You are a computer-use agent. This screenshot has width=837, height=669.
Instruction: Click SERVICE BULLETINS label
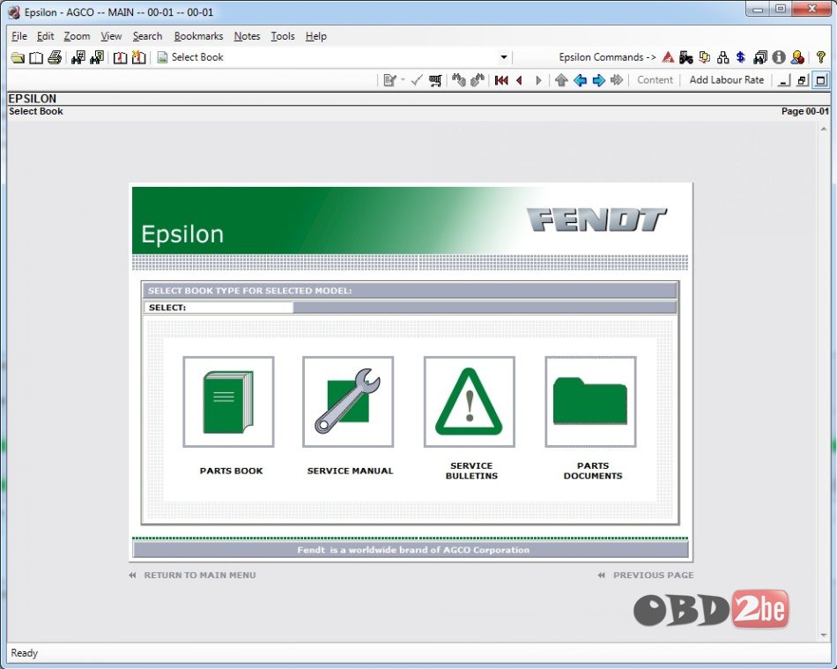tap(471, 471)
